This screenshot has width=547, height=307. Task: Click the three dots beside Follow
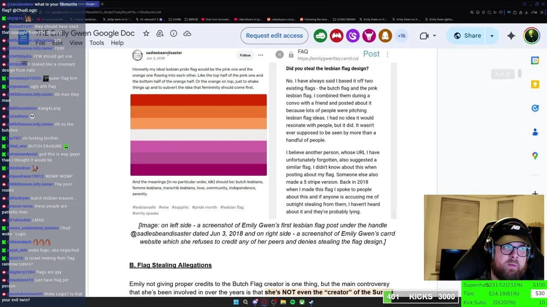coord(261,55)
